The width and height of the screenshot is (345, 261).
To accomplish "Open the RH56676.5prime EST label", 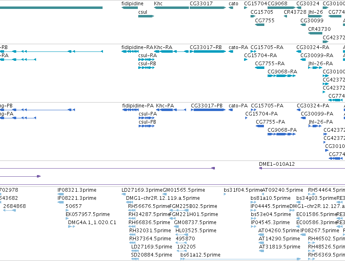I will pyautogui.click(x=149, y=206).
